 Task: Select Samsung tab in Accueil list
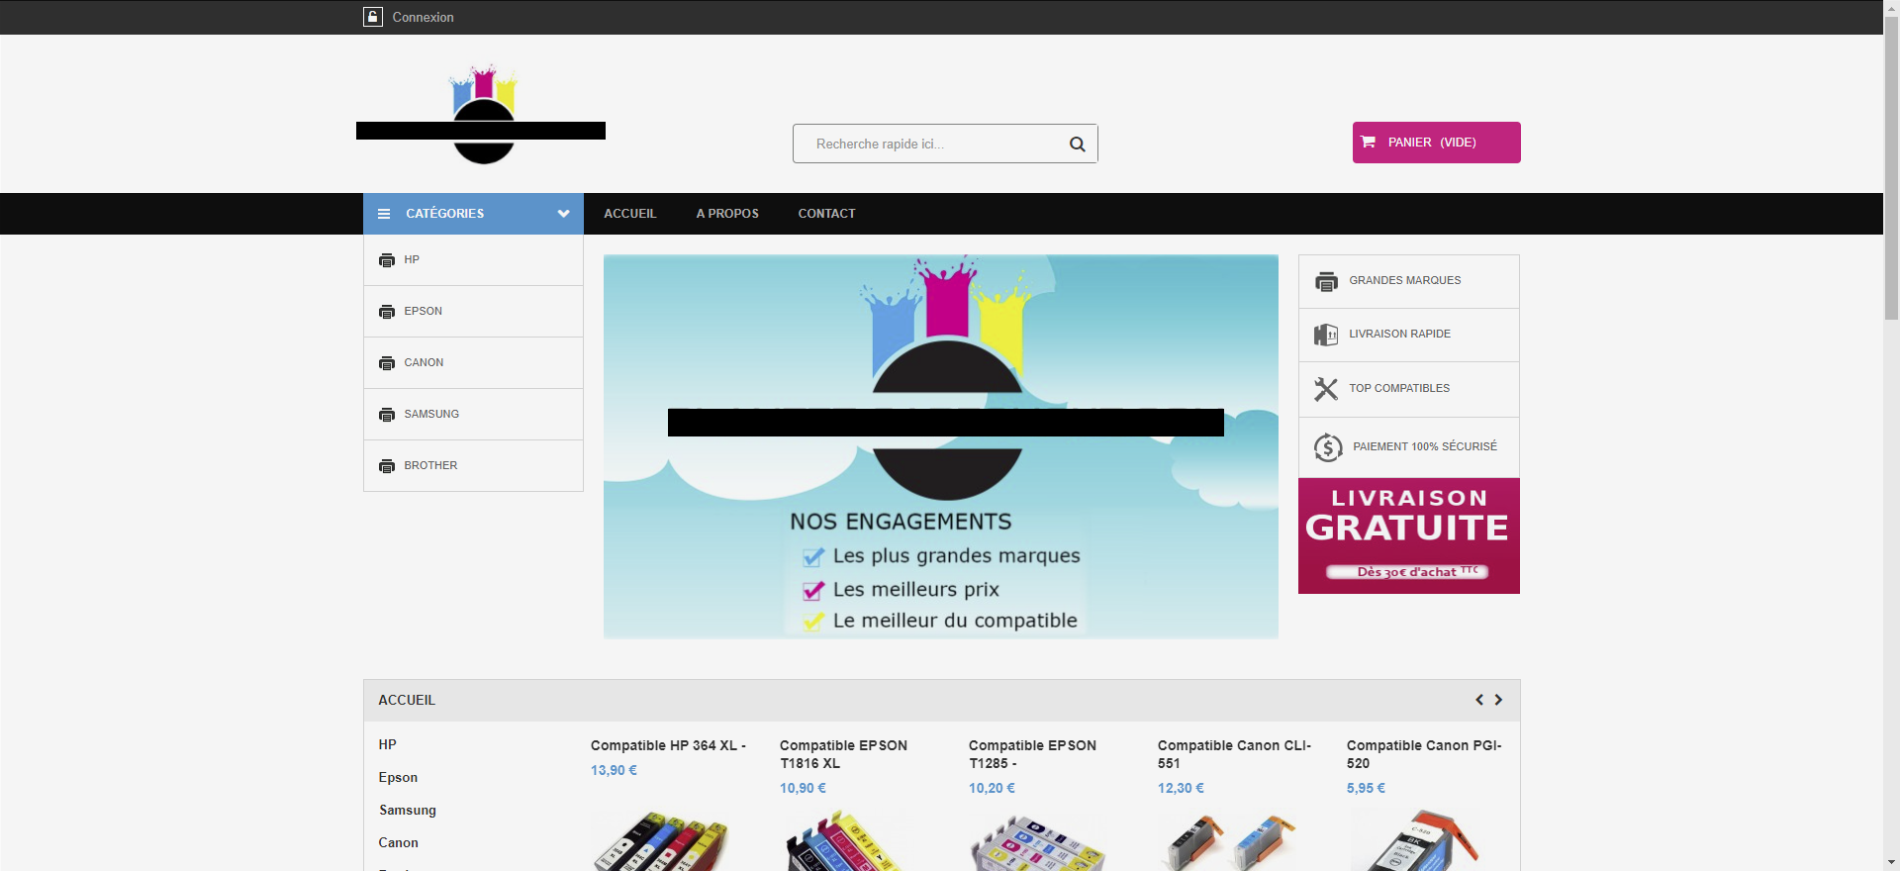[x=408, y=810]
